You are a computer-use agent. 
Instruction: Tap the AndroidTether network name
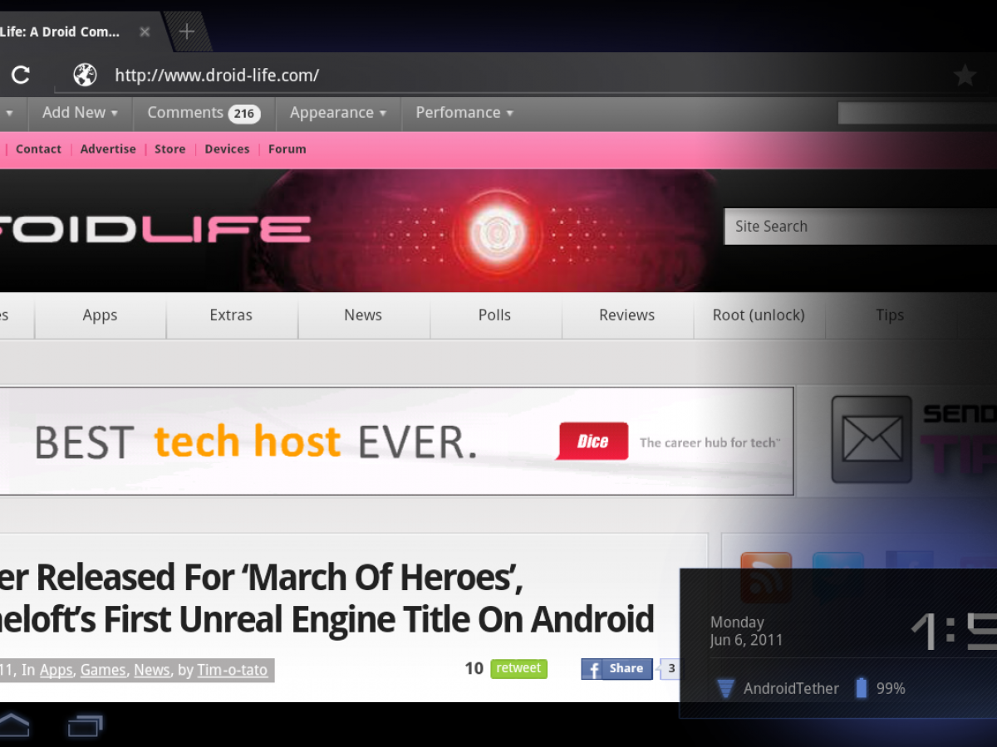coord(791,688)
